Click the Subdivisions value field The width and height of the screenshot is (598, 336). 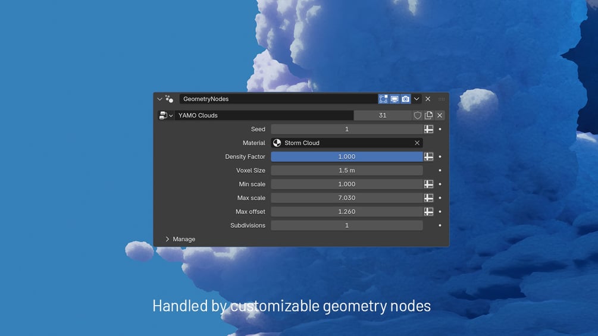click(347, 225)
